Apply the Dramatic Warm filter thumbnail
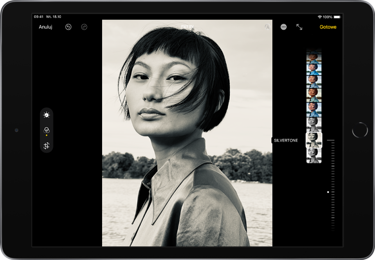This screenshot has width=375, height=260. click(314, 94)
